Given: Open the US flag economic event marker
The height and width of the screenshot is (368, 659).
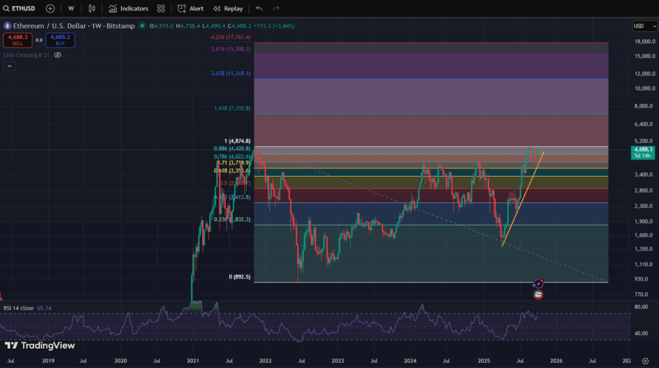Looking at the screenshot, I should pyautogui.click(x=538, y=294).
